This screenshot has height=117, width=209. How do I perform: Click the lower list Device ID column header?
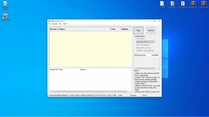point(54,70)
